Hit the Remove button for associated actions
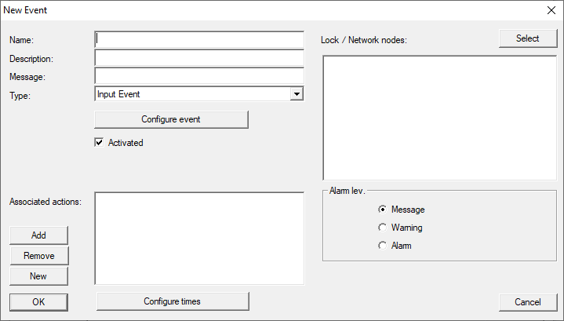 tap(38, 256)
